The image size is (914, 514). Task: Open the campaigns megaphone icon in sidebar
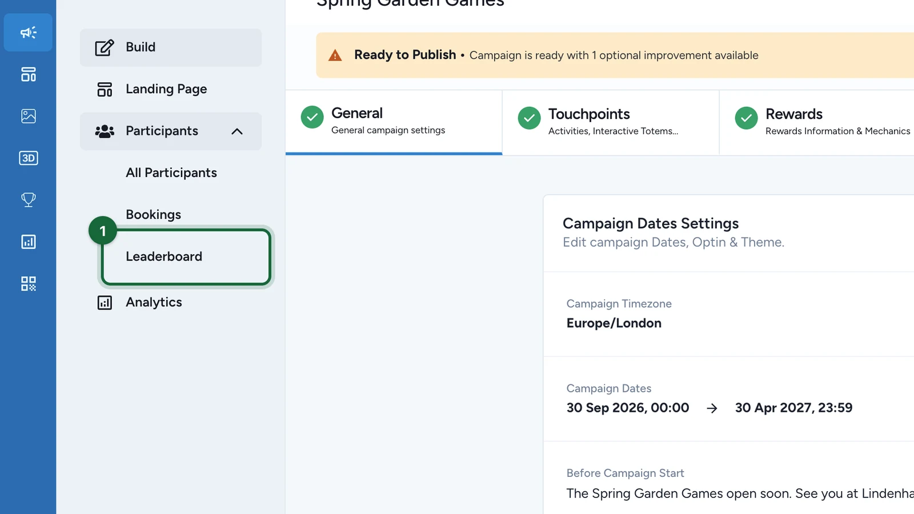click(28, 33)
